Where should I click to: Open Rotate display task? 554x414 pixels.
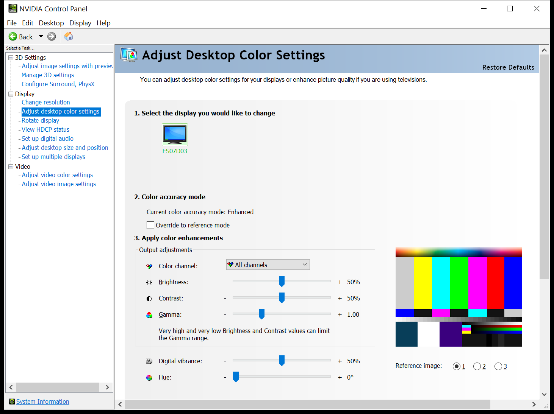pyautogui.click(x=41, y=120)
